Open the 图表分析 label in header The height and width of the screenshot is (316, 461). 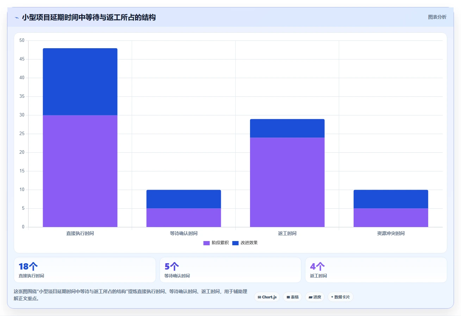(437, 17)
